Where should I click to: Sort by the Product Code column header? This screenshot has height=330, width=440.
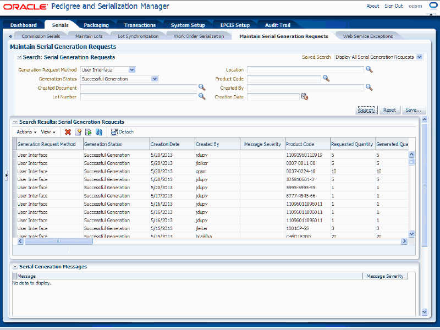tap(307, 144)
